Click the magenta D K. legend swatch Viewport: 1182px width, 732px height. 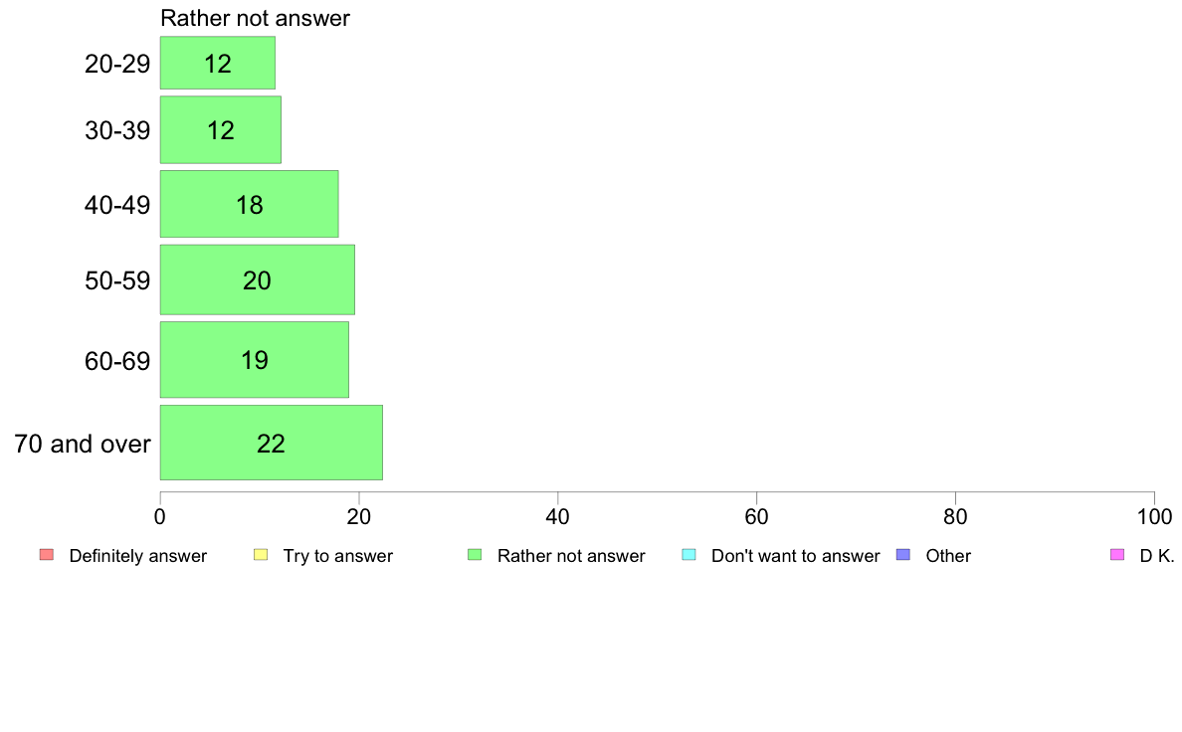[1117, 555]
